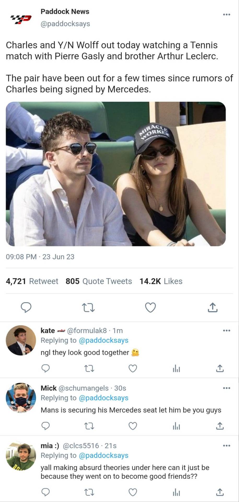Retweet the Paddock News tweet
This screenshot has width=239, height=502.
pos(88,307)
